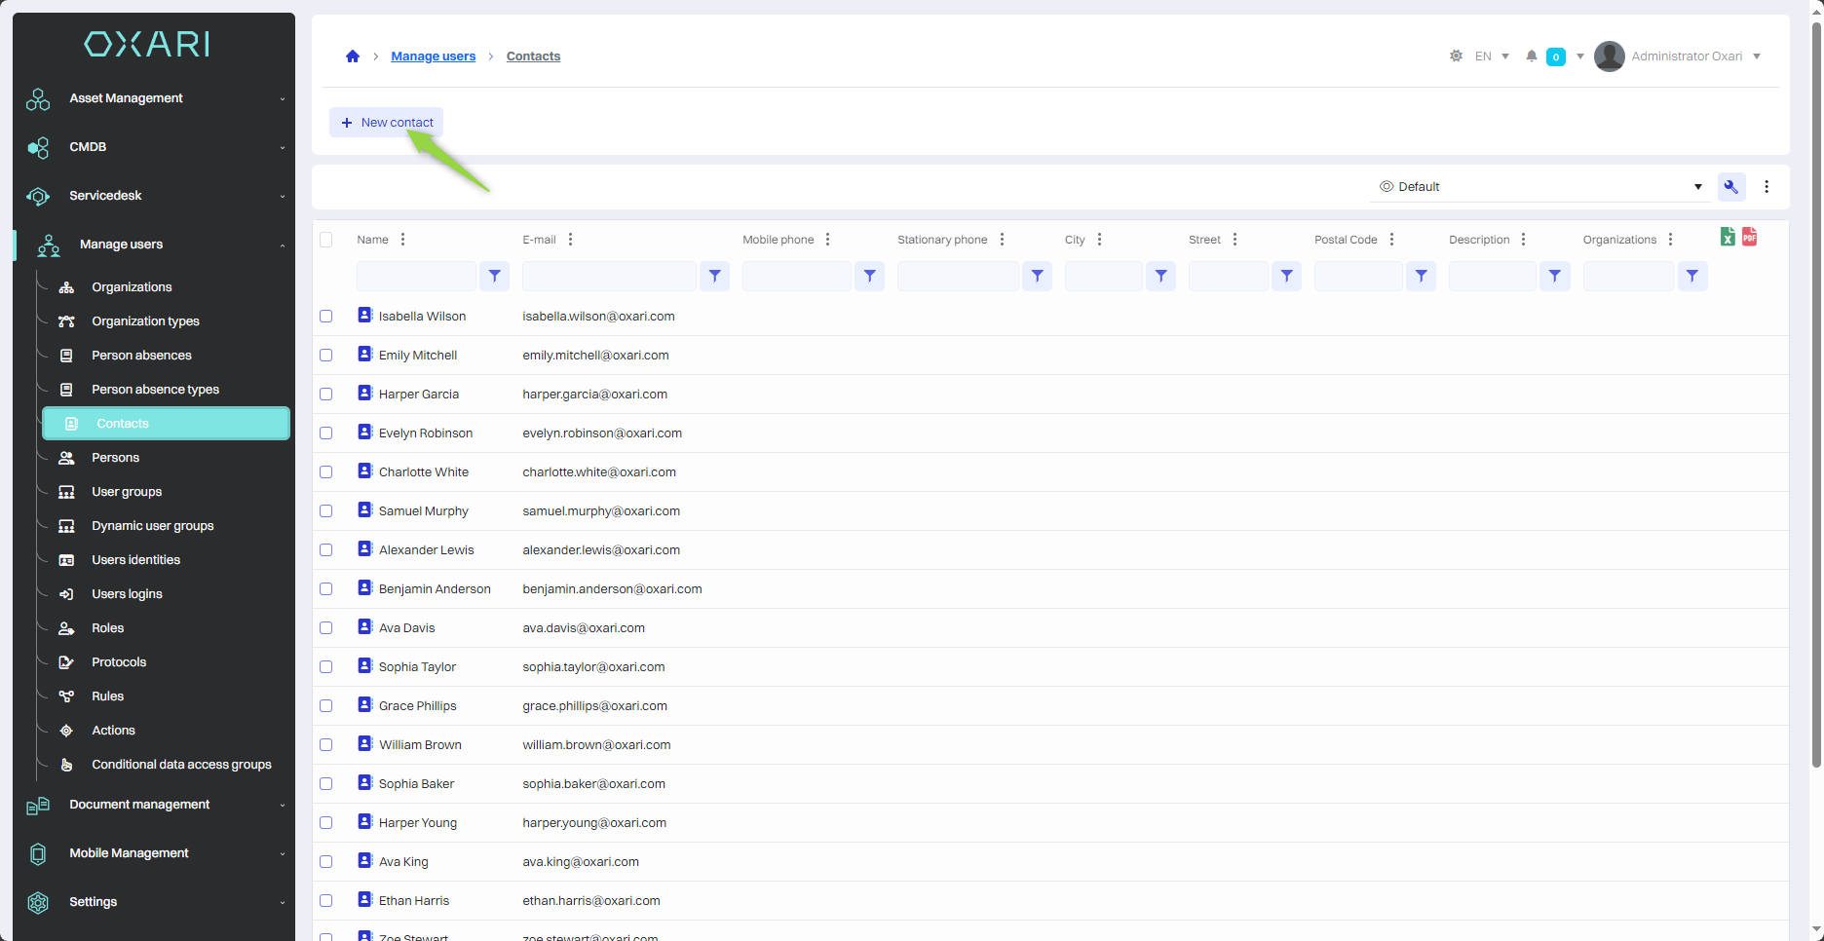Export the contacts list to Excel
The height and width of the screenshot is (941, 1824).
[x=1727, y=237]
